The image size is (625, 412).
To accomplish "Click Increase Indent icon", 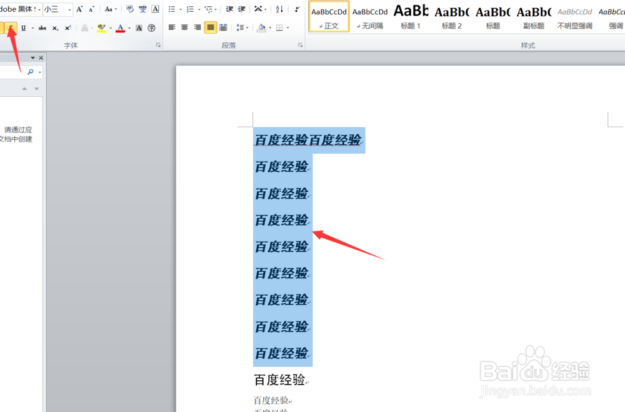I will pyautogui.click(x=241, y=9).
